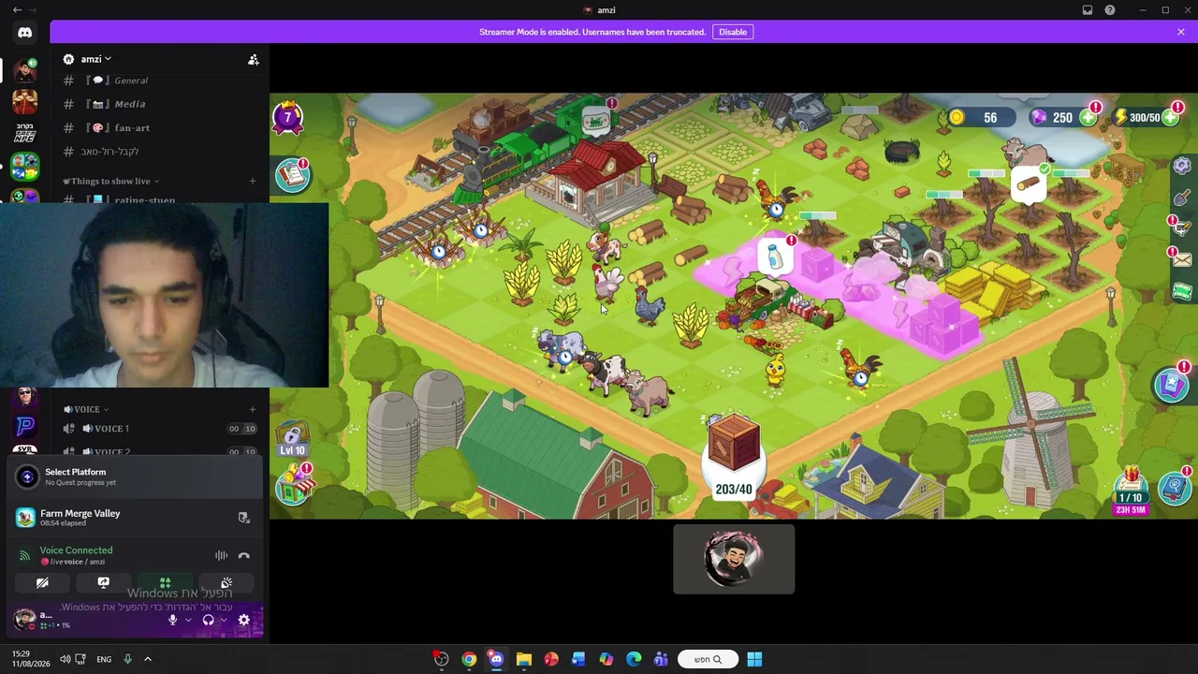The image size is (1198, 674).
Task: Open the taskbar search box
Action: point(708,659)
